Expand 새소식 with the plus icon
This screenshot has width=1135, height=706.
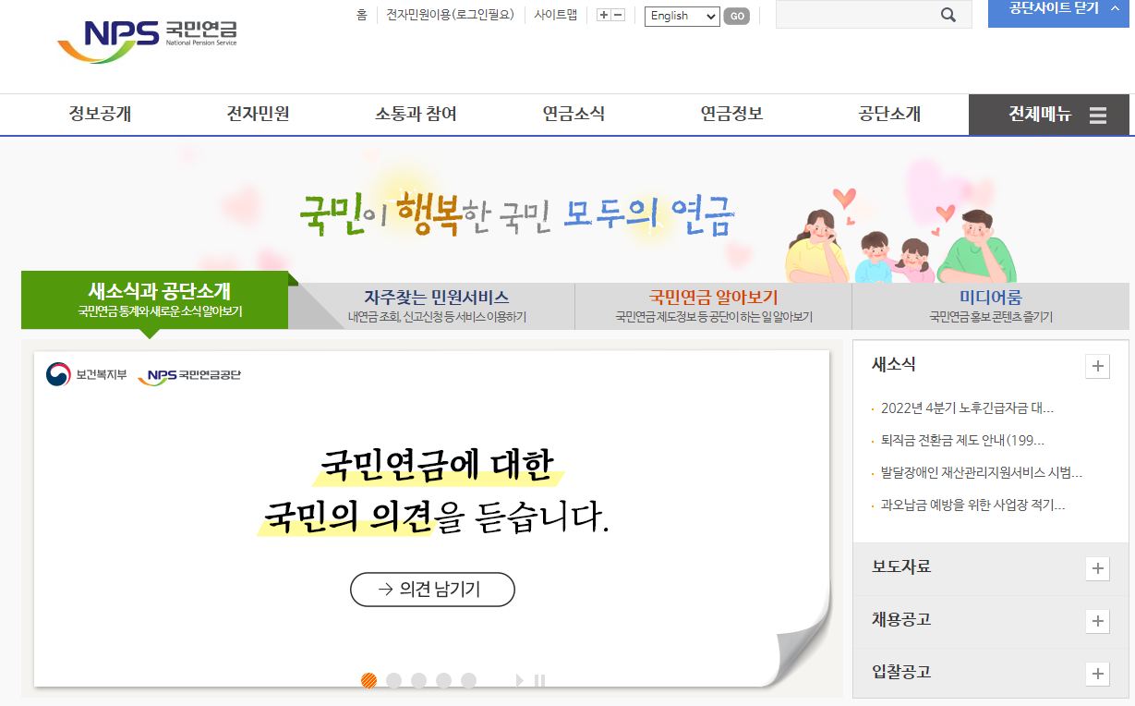click(1097, 366)
